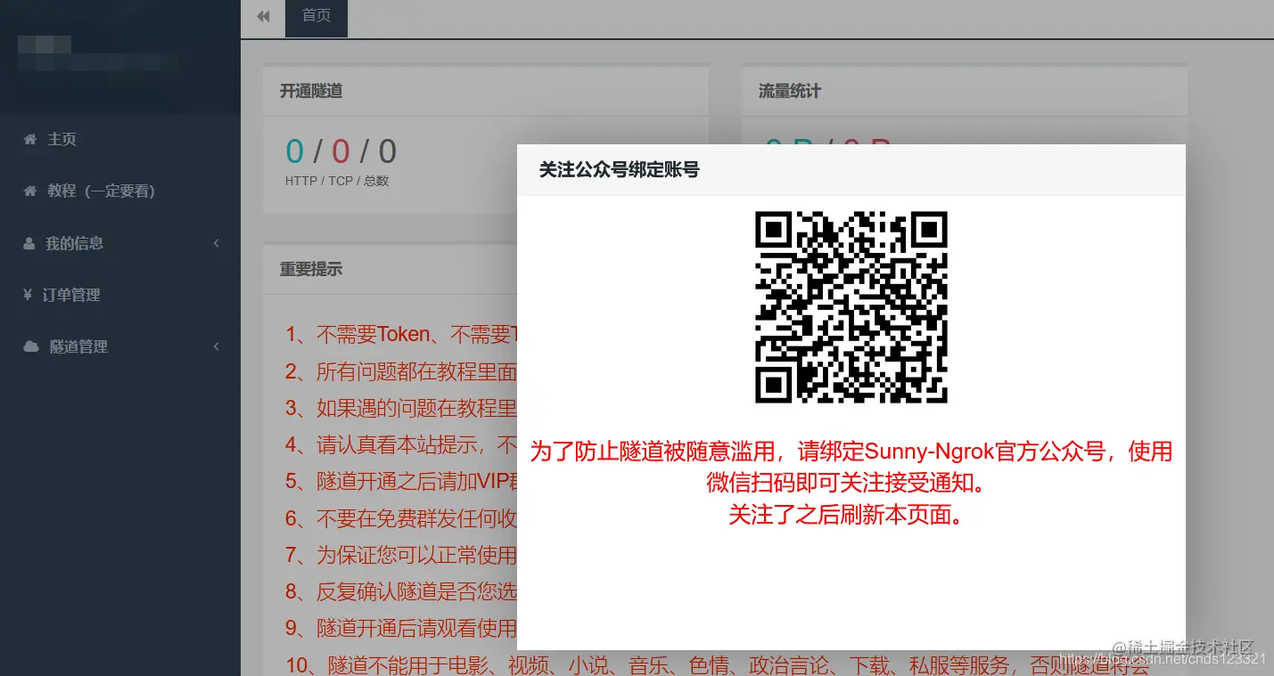Image resolution: width=1274 pixels, height=676 pixels.
Task: Click the 重要提示 panel heading
Action: (x=311, y=269)
